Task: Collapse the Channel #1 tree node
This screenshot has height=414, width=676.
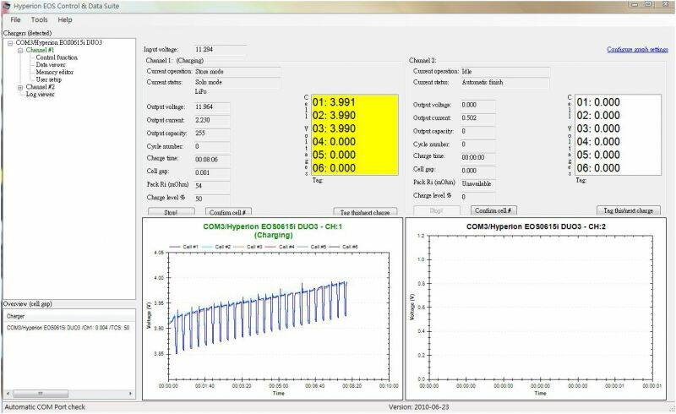Action: click(x=20, y=51)
